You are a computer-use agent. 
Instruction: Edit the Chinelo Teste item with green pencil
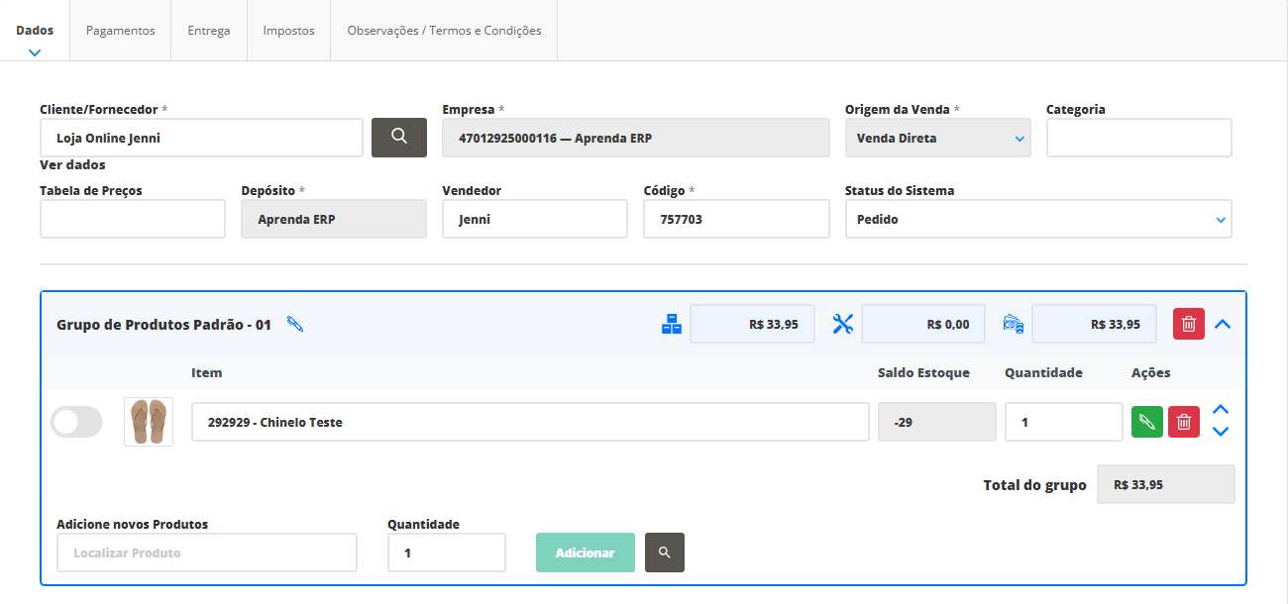click(1146, 422)
